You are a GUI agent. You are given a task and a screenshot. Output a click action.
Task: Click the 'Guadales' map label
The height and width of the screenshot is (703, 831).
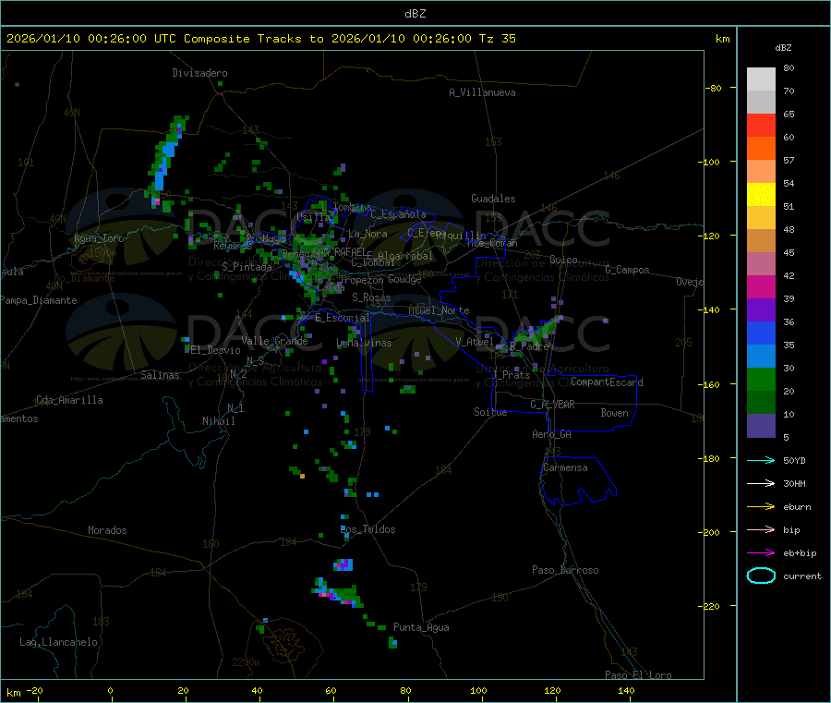coord(493,199)
